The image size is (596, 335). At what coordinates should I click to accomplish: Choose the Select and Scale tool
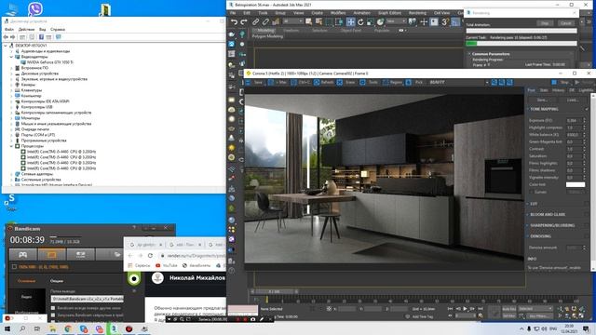pos(371,22)
